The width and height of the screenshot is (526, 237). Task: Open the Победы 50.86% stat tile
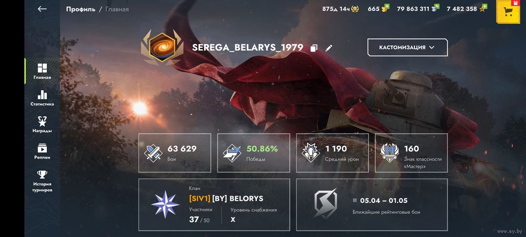(254, 153)
